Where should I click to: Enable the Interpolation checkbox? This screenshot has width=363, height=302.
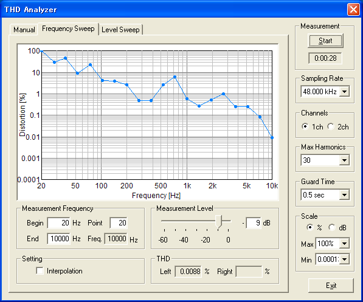coord(40,271)
